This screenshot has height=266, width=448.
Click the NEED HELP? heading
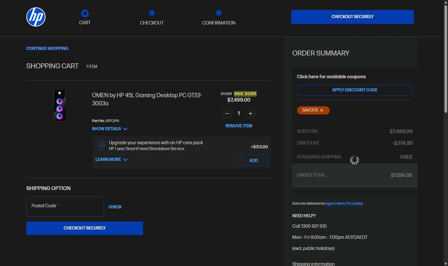[x=304, y=216]
